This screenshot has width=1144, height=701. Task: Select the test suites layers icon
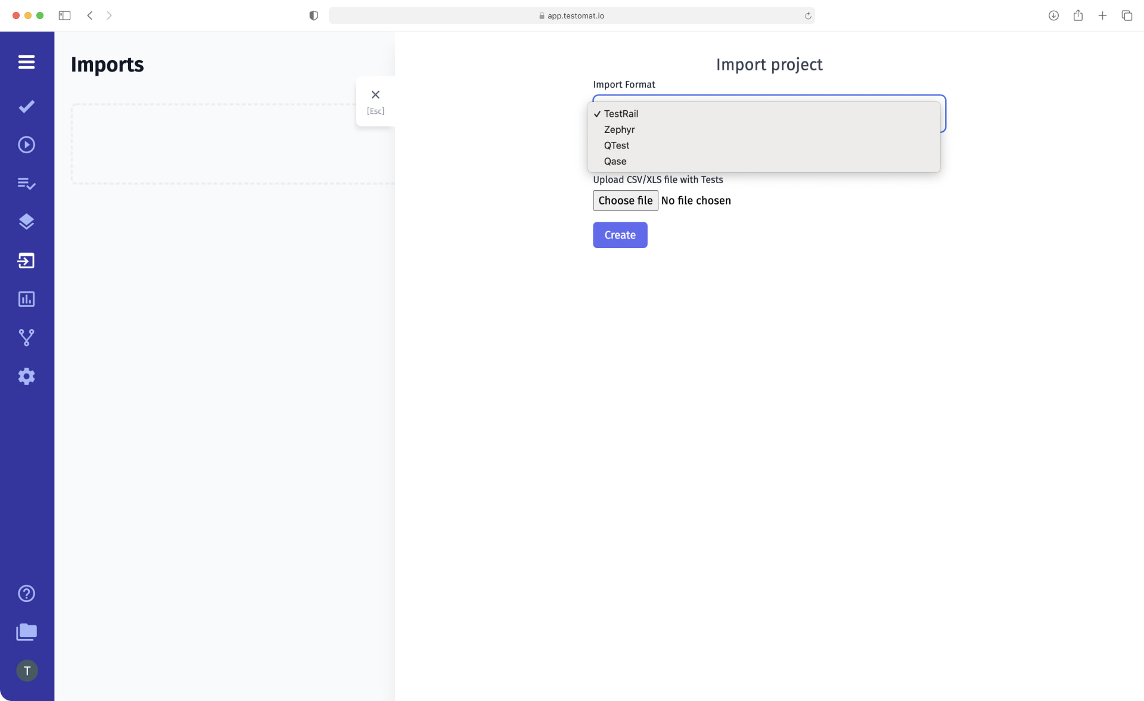(26, 221)
